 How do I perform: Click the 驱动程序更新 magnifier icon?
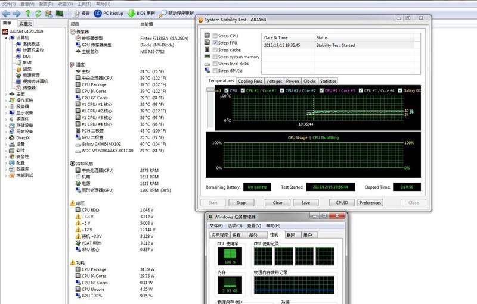point(162,13)
